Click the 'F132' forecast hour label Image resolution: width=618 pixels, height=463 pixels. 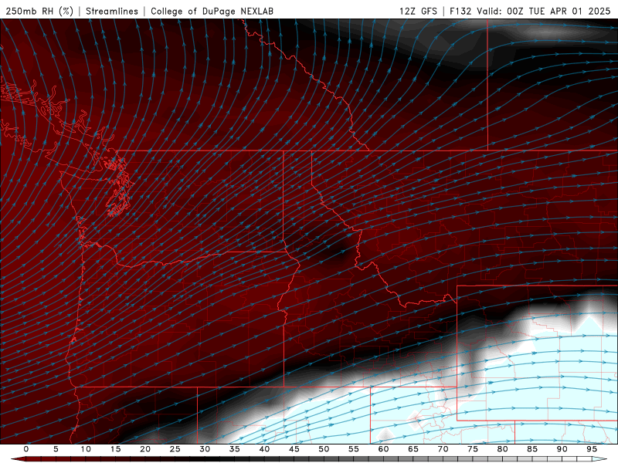click(x=460, y=11)
